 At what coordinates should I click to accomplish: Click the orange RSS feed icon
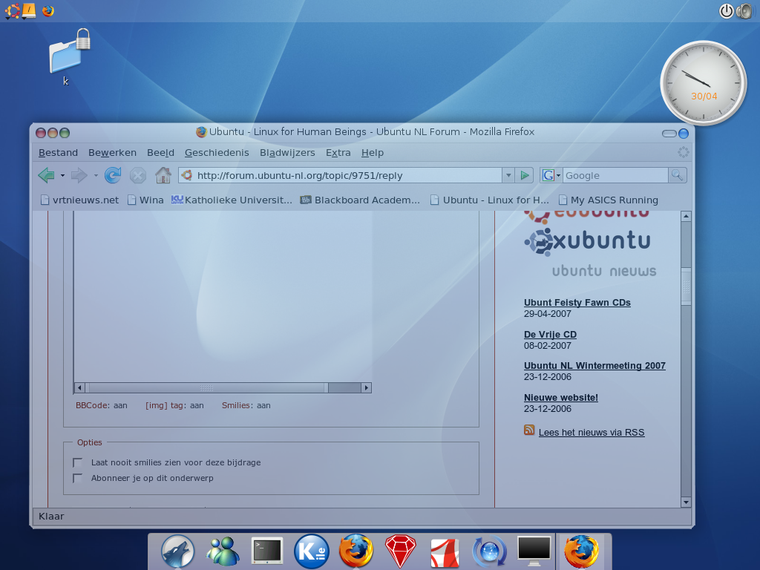[x=529, y=430]
